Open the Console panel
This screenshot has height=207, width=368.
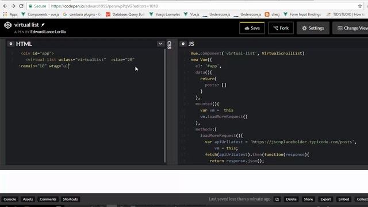coord(10,200)
